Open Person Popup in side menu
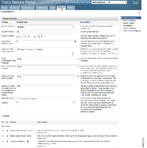This screenshot has width=147, height=148. tap(129, 20)
